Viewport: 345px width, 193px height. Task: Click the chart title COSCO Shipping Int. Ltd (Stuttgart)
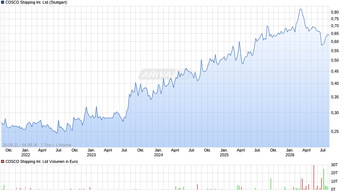[36, 3]
